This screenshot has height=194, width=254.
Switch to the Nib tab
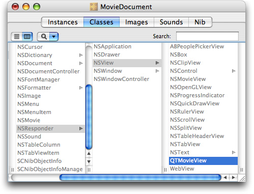point(200,22)
